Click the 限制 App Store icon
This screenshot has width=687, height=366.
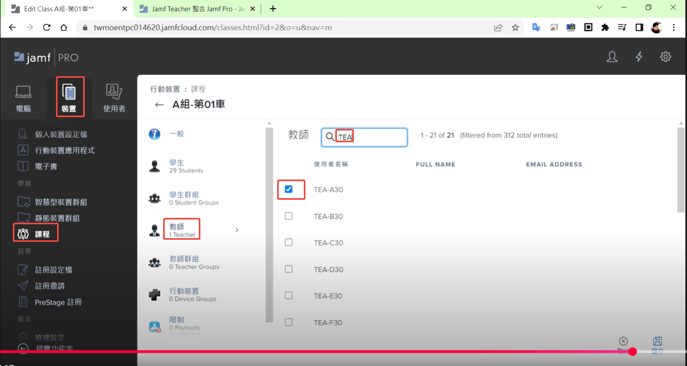[x=155, y=327]
